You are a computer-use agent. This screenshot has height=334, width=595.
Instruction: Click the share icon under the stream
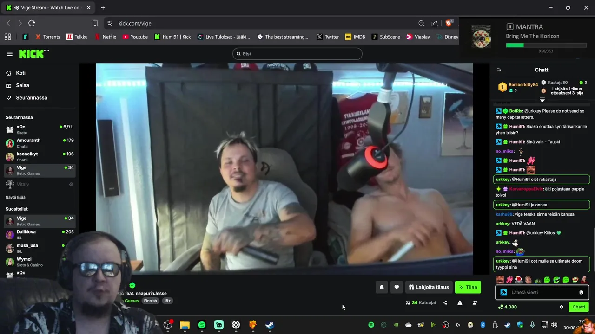click(x=445, y=302)
